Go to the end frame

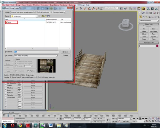tap(146, 119)
